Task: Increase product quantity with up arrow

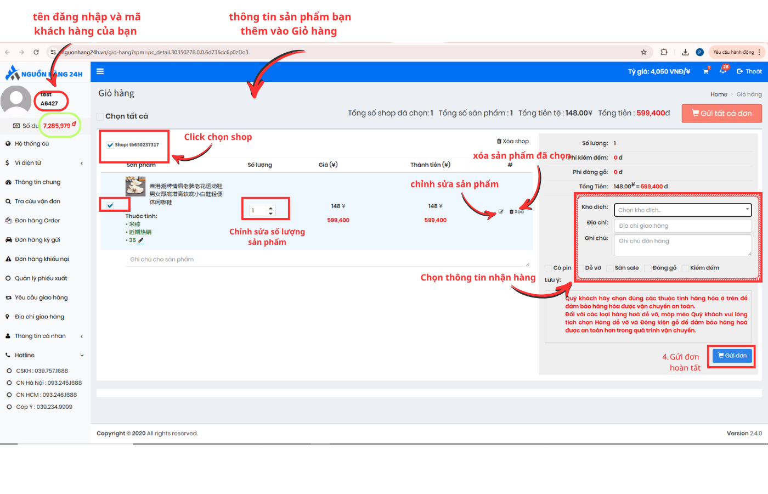Action: 270,208
